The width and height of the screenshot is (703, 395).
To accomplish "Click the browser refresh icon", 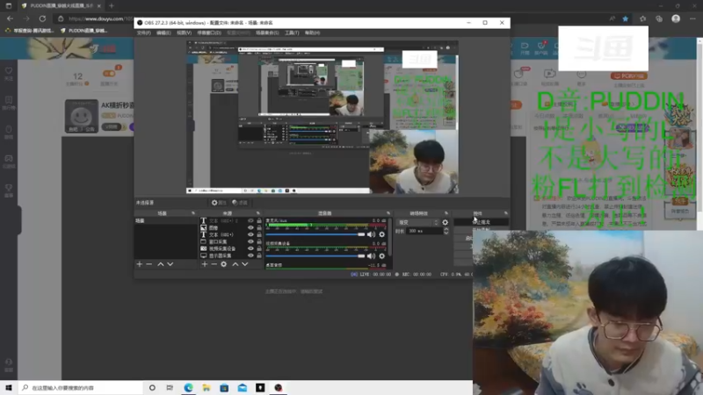I will (42, 18).
